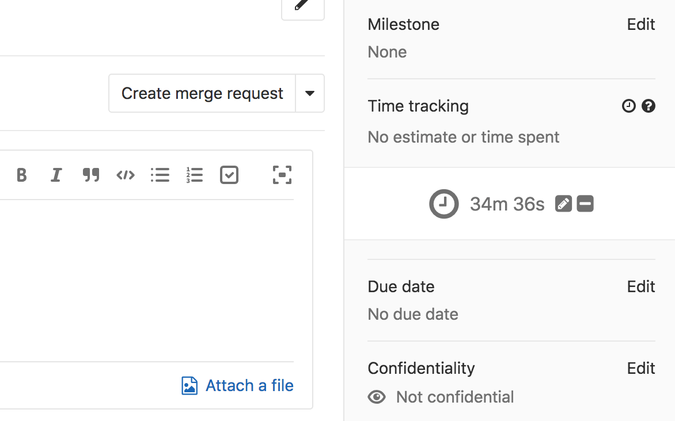Insert a blockquote
Image resolution: width=675 pixels, height=421 pixels.
91,175
